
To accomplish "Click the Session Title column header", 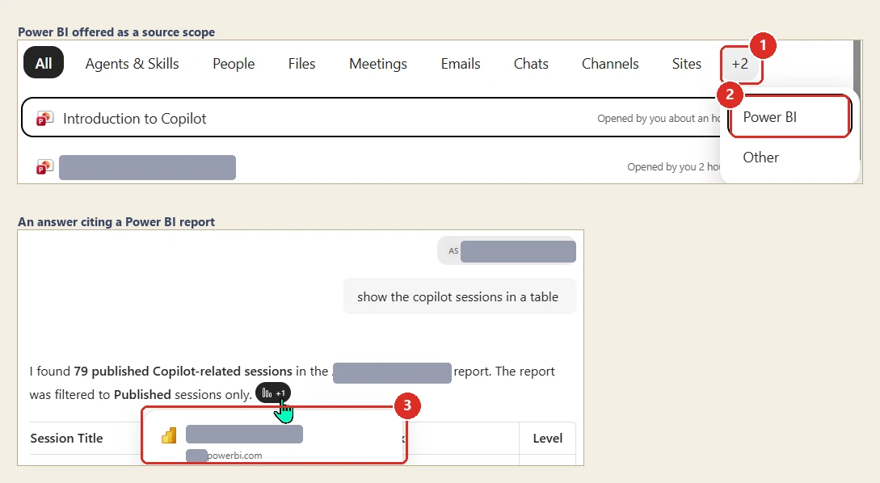I will [67, 438].
